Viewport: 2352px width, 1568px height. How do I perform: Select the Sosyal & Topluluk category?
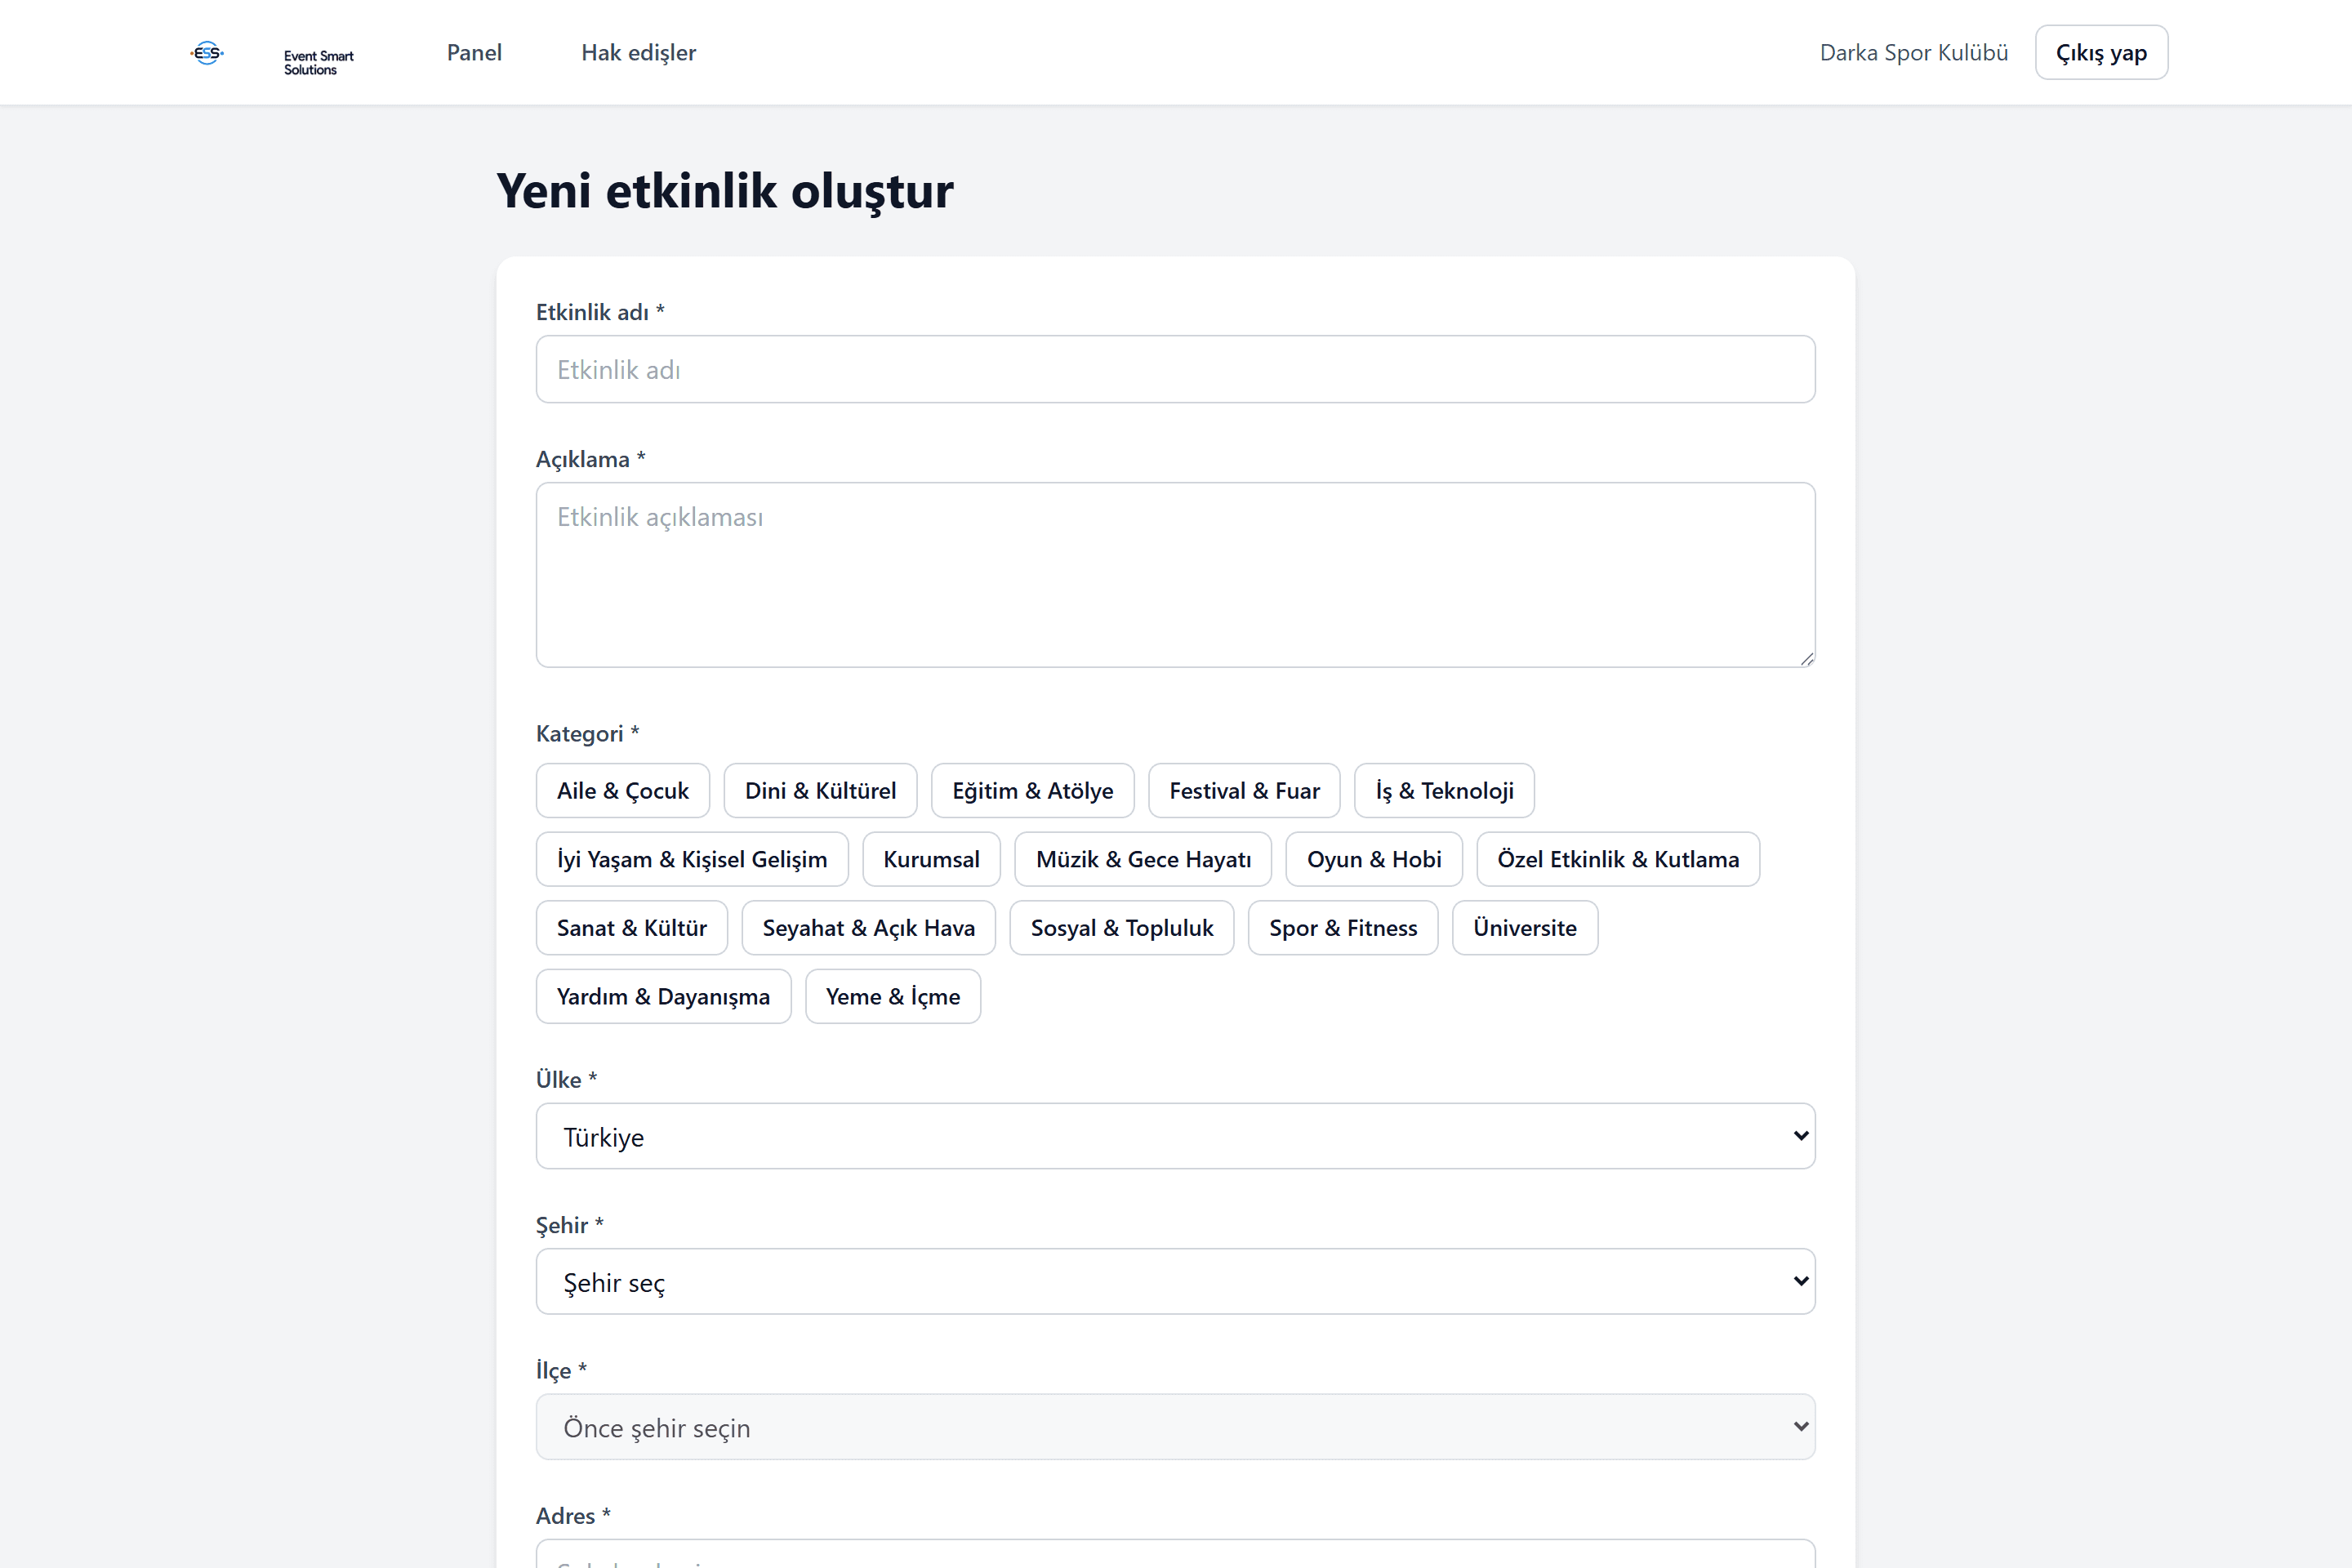coord(1121,927)
